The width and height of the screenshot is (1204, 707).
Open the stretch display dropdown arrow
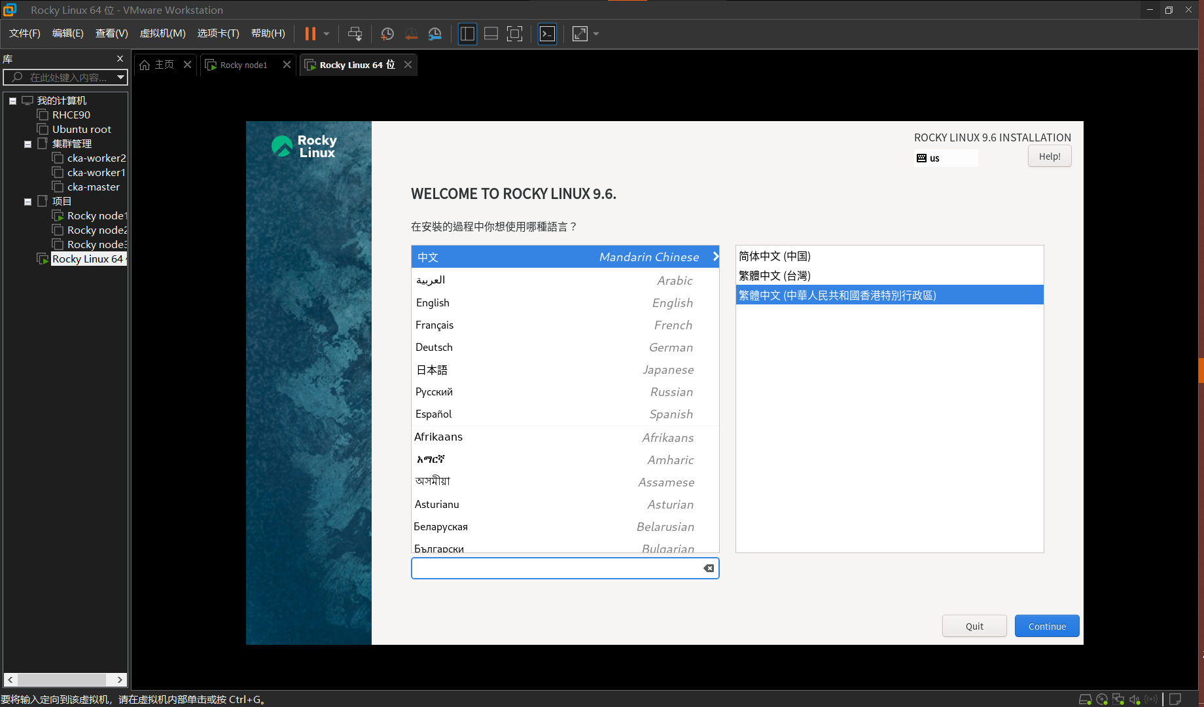pyautogui.click(x=596, y=33)
